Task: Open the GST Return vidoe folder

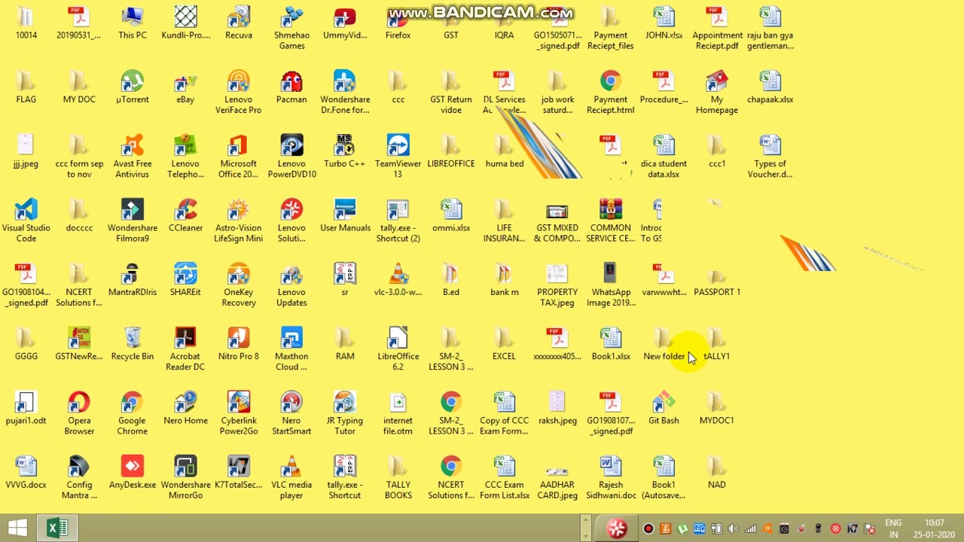Action: pyautogui.click(x=451, y=93)
